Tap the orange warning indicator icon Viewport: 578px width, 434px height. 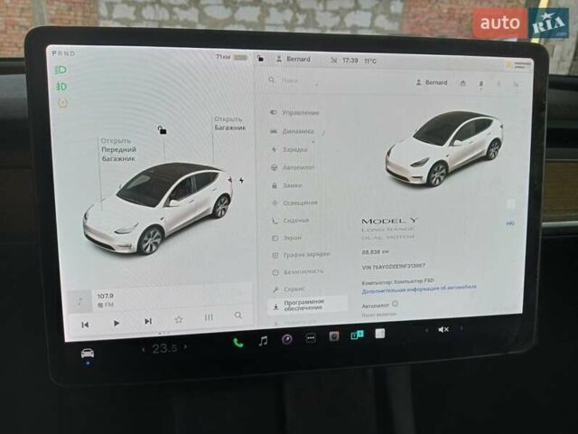pos(62,103)
